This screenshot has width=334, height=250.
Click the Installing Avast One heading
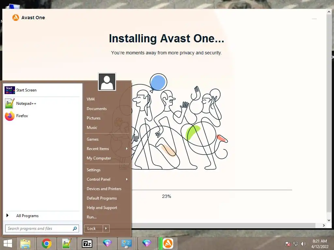coord(167,38)
